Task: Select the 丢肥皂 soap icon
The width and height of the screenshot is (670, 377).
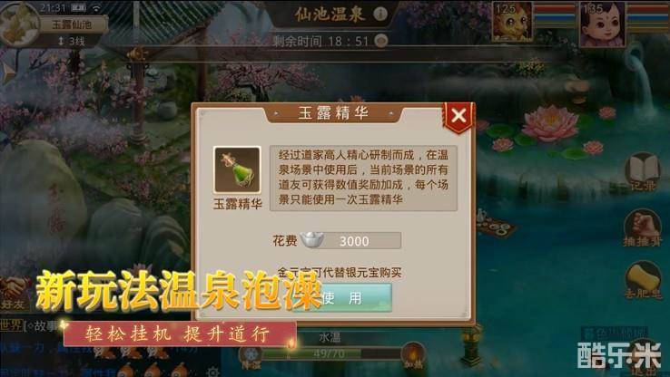Action: pyautogui.click(x=643, y=279)
